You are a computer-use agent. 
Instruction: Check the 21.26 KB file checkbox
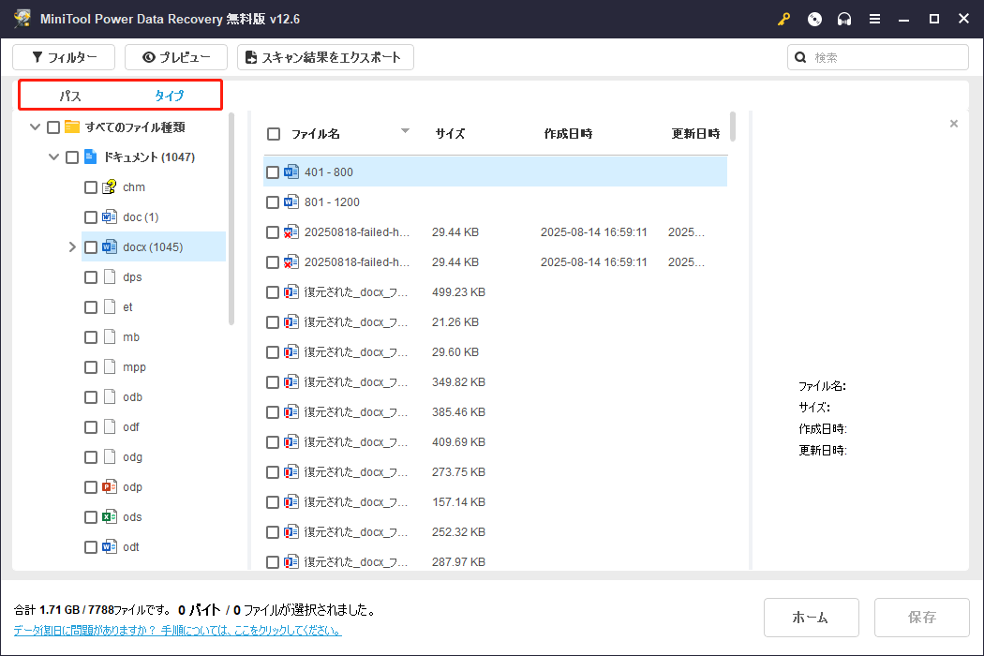coord(273,322)
